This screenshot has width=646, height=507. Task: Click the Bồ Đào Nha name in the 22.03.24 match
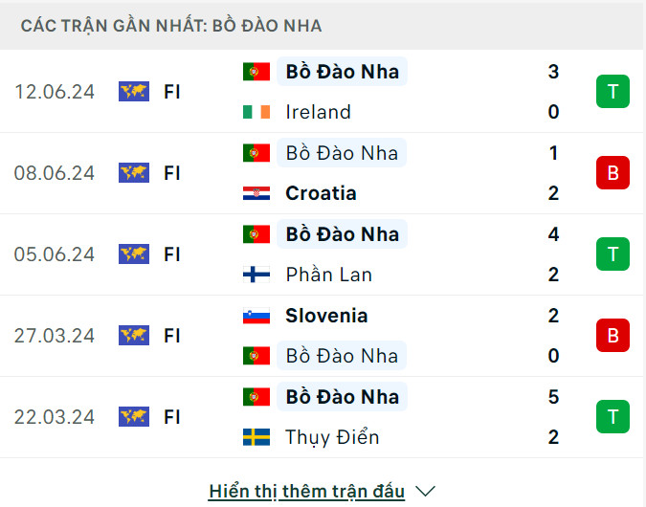(x=342, y=397)
